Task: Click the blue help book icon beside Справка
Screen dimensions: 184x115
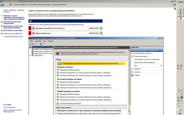Action: coord(132,75)
